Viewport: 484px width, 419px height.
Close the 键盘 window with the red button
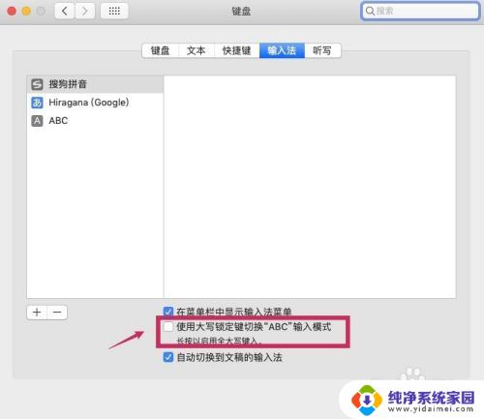point(12,12)
